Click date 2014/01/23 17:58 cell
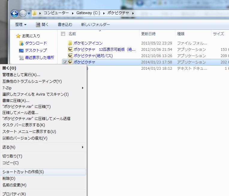The height and width of the screenshot is (196, 229). [x=156, y=62]
